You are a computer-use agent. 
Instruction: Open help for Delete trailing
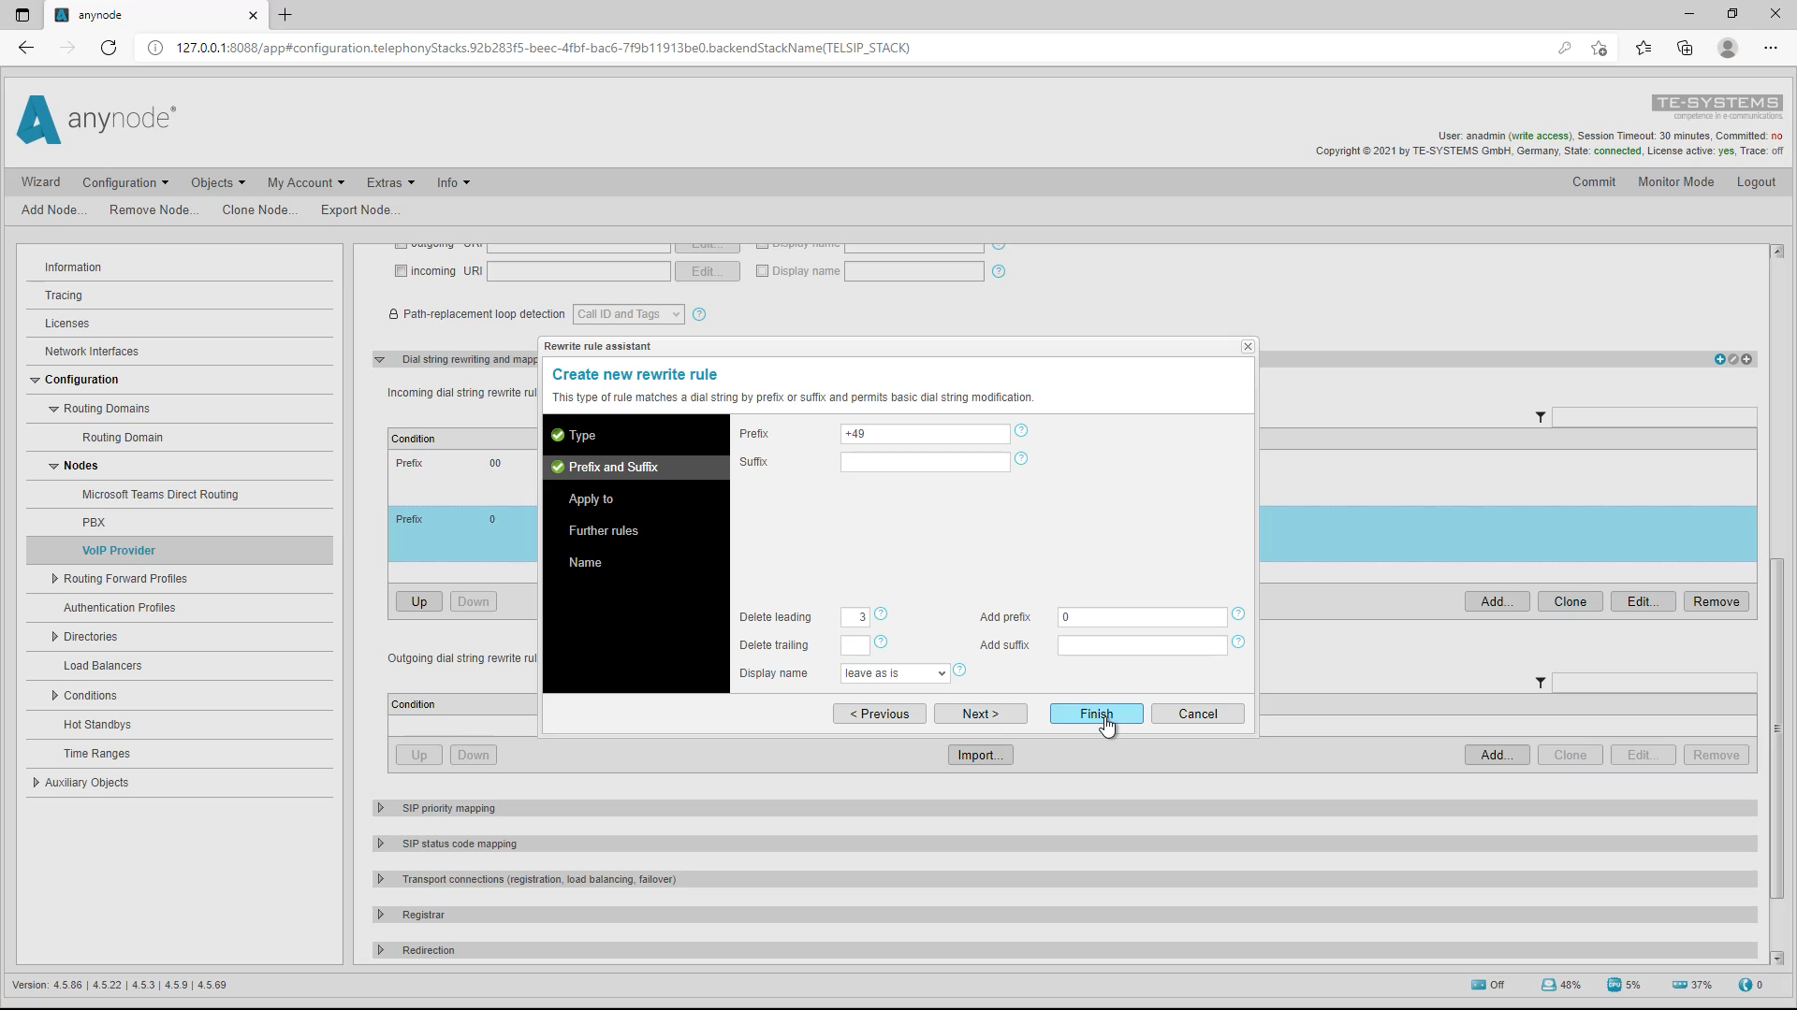(881, 642)
